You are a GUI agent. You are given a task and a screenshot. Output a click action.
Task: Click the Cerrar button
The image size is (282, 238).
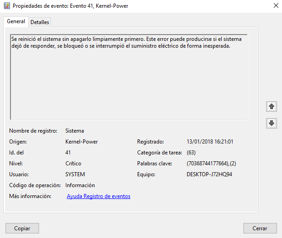pyautogui.click(x=260, y=228)
